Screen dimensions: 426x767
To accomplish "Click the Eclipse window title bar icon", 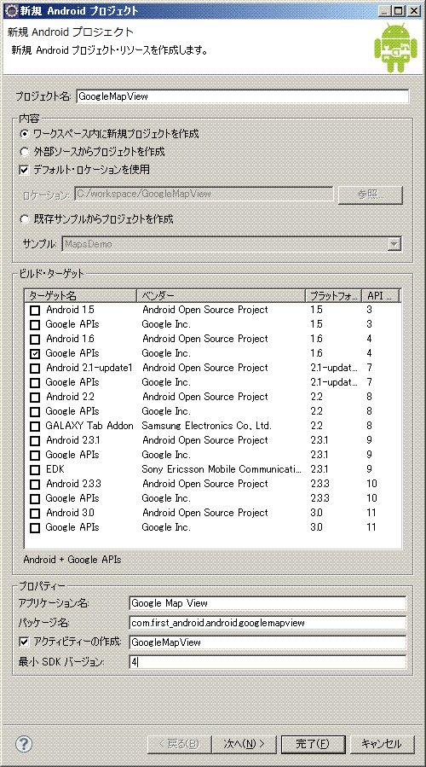I will [x=10, y=11].
